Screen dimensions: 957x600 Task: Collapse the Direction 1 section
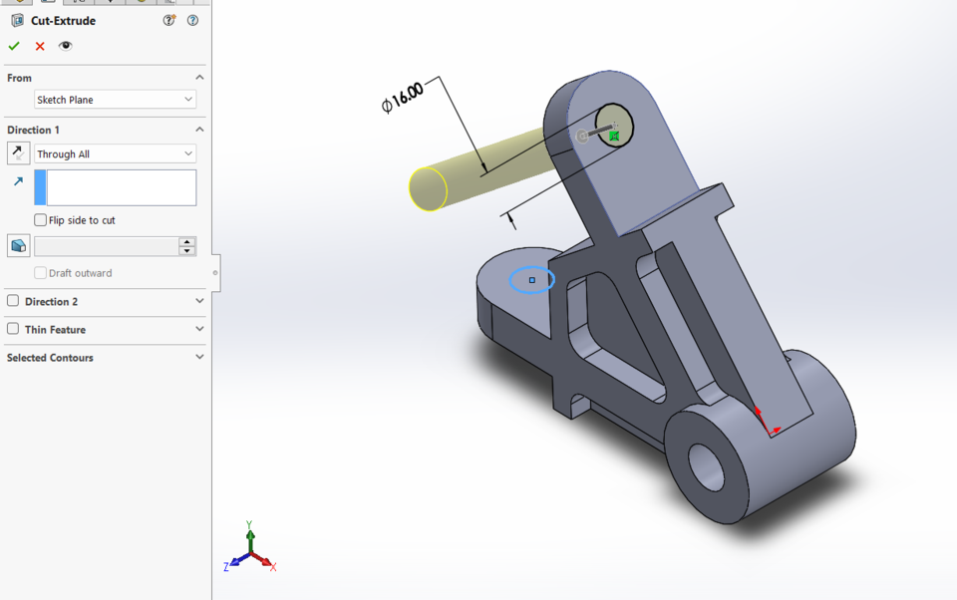(198, 129)
